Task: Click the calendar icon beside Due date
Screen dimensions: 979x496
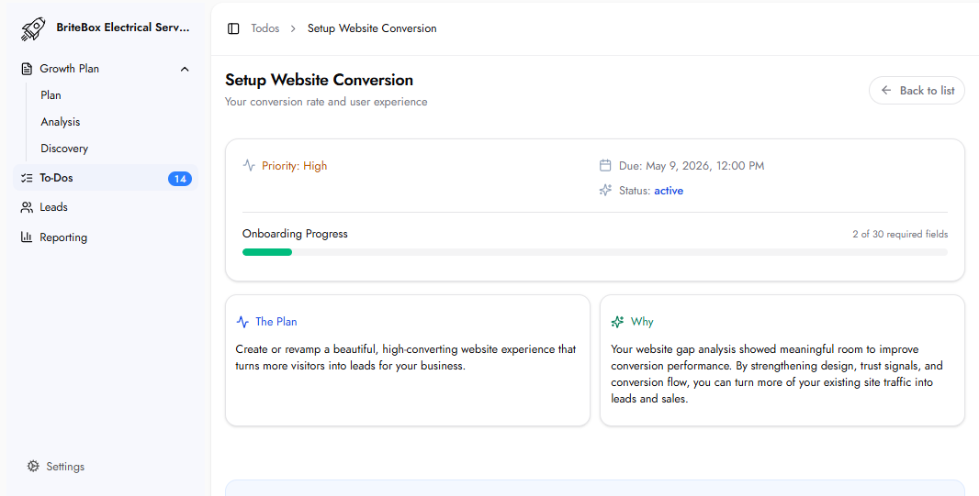Action: pyautogui.click(x=605, y=166)
